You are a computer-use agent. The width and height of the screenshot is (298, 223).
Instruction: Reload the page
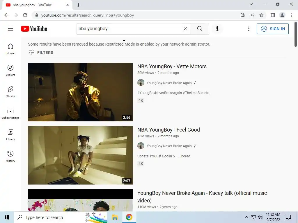click(25, 15)
